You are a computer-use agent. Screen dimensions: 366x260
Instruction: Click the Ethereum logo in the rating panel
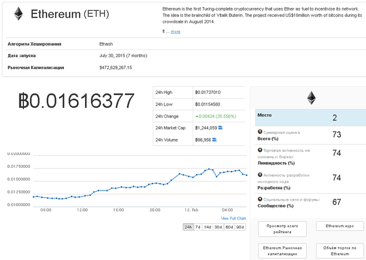pyautogui.click(x=310, y=98)
